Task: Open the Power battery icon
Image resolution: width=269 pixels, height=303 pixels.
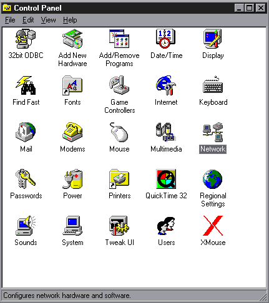Action: pos(72,179)
